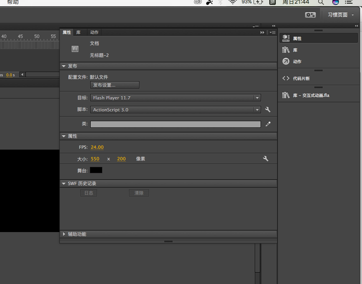
Task: Click the wrench icon beside the stage size
Action: (x=266, y=159)
